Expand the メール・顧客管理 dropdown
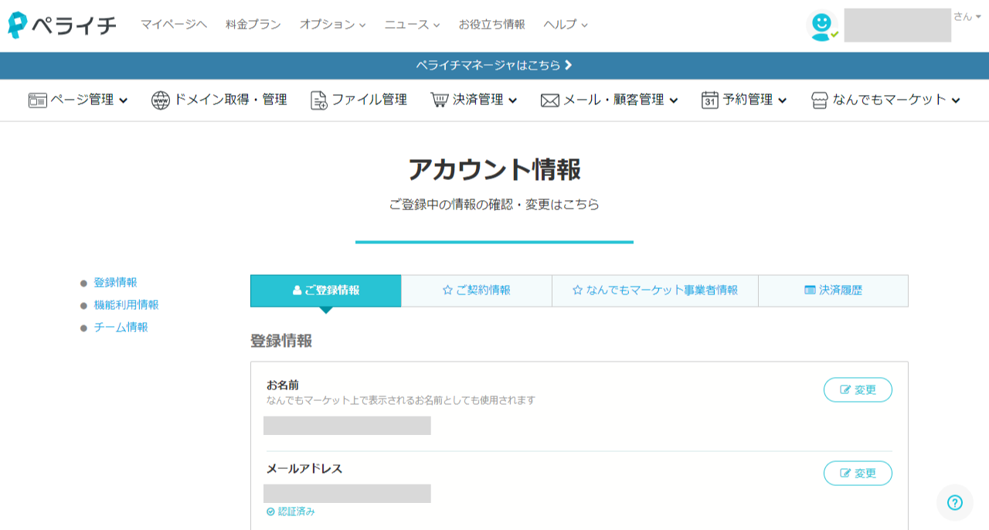The image size is (989, 530). click(674, 100)
